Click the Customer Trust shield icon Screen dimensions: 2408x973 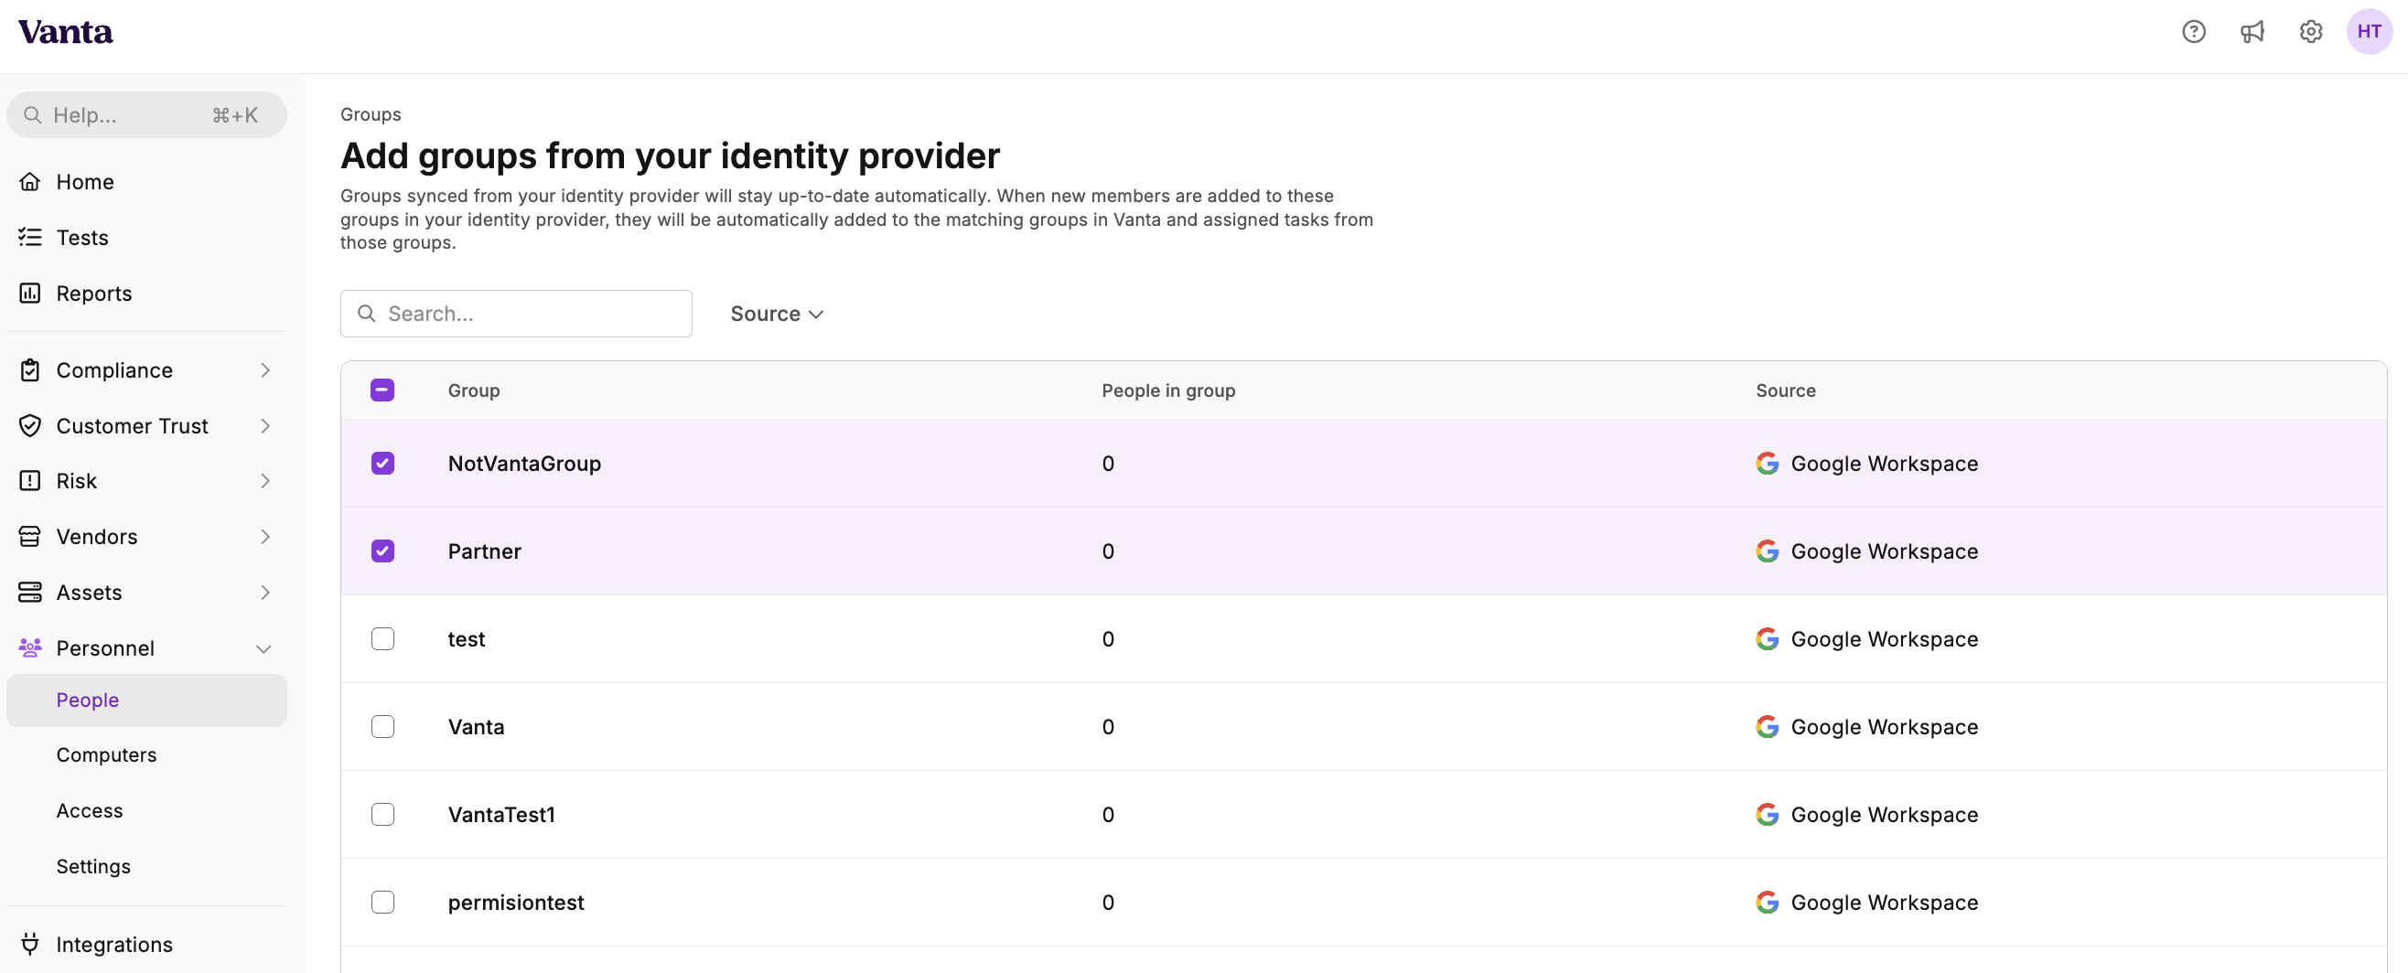pyautogui.click(x=30, y=426)
